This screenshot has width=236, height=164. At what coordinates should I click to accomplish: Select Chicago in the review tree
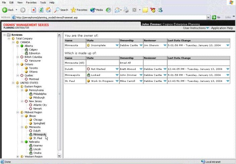coord(37,120)
